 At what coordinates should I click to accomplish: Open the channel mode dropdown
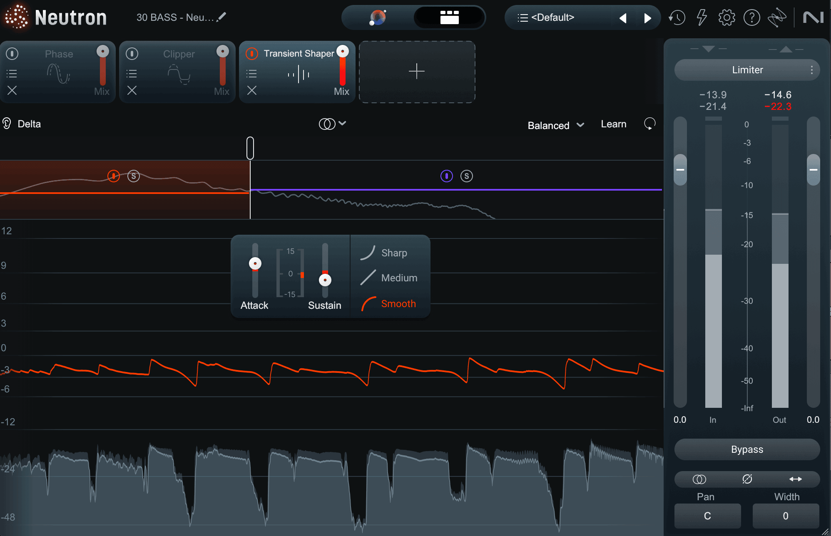pos(333,124)
